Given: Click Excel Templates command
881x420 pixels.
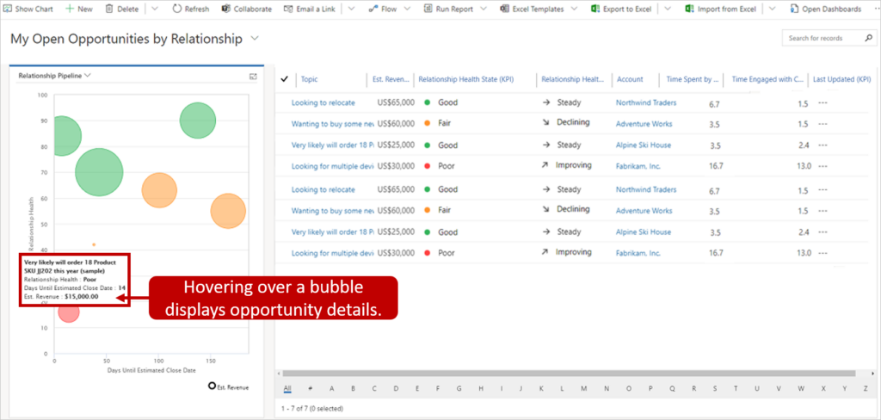Looking at the screenshot, I should (532, 9).
